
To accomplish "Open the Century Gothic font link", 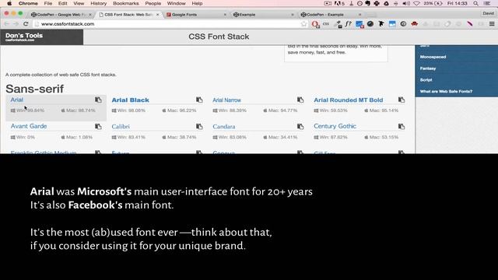I will (x=335, y=126).
